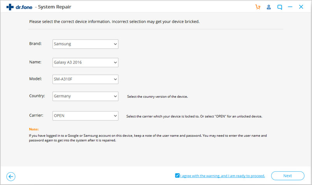Go back using the circular arrow
312x185 pixels.
[11, 176]
